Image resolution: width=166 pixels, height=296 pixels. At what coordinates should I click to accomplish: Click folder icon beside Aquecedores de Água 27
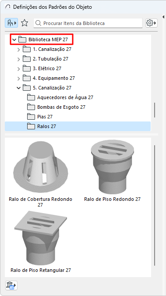[31, 97]
